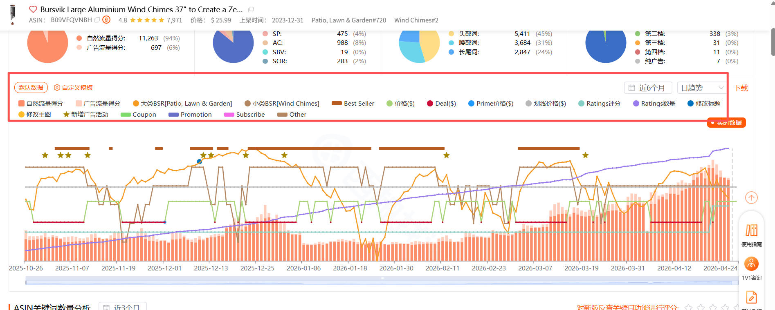Open the 近3个月 dropdown below the chart
The image size is (775, 310).
point(123,307)
